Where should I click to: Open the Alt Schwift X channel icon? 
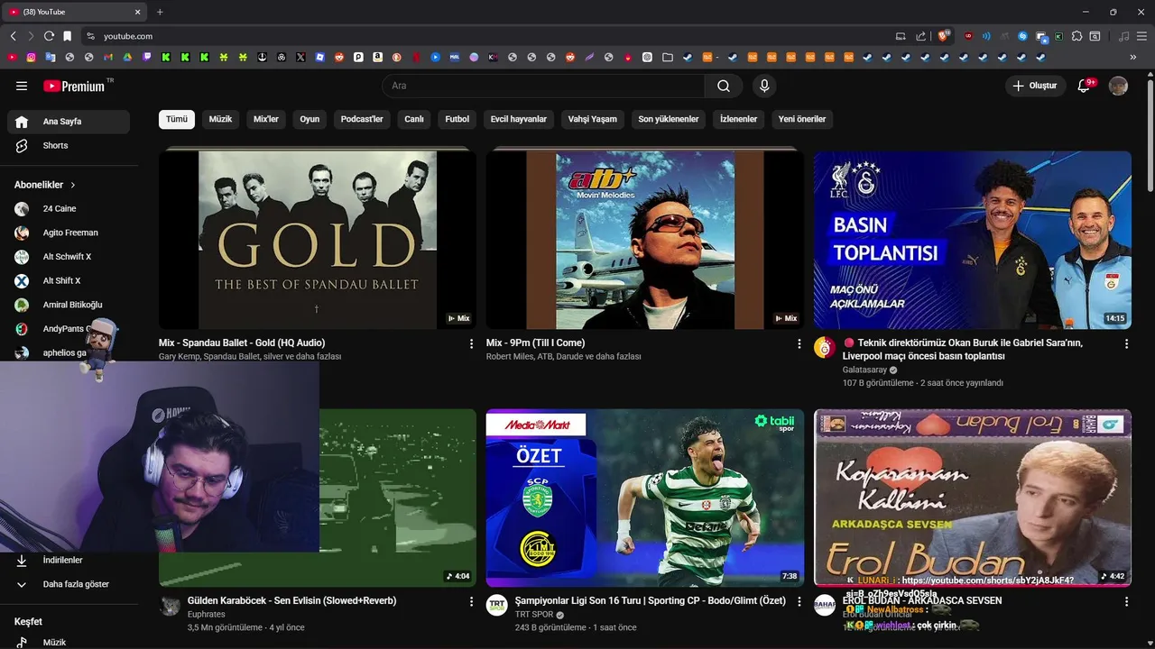22,257
